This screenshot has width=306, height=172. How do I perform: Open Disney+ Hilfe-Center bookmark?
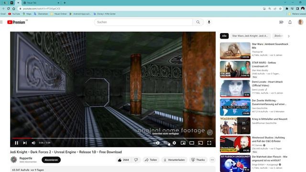click(104, 14)
